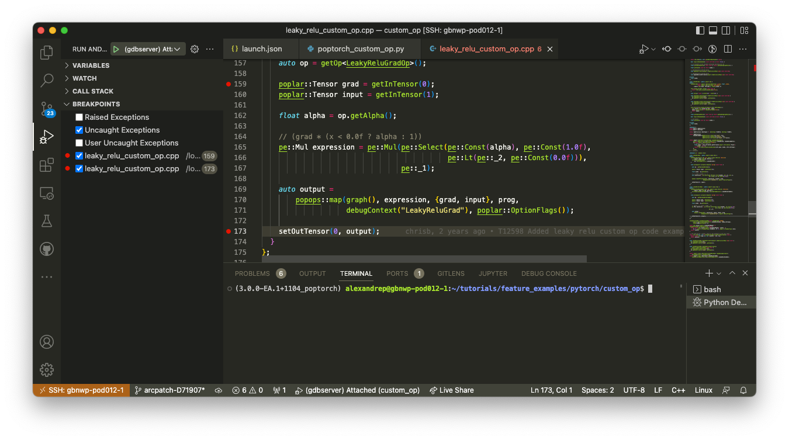
Task: Click the Split Editor icon above the editor
Action: tap(727, 49)
